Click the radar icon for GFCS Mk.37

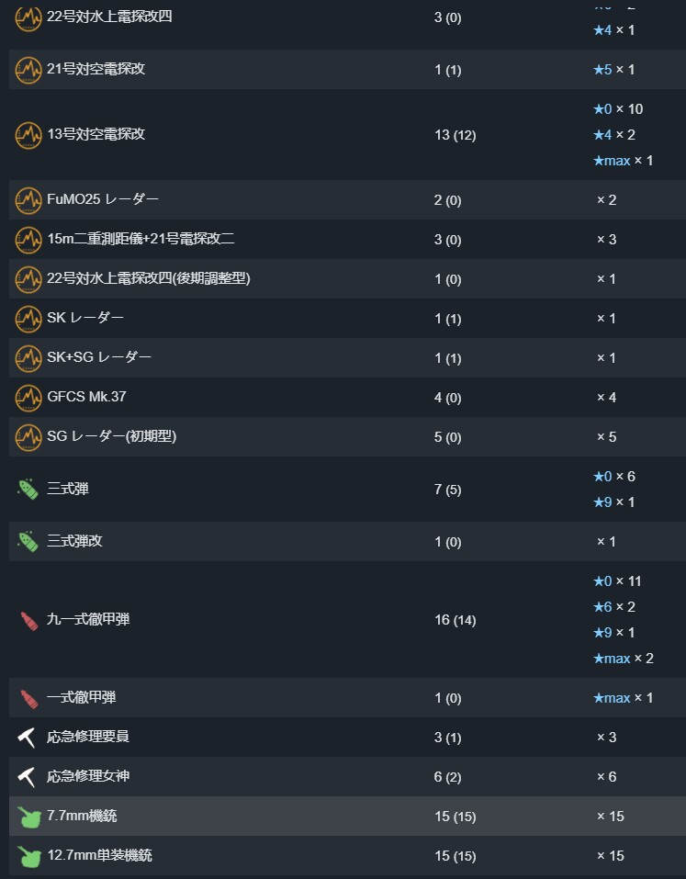[28, 398]
